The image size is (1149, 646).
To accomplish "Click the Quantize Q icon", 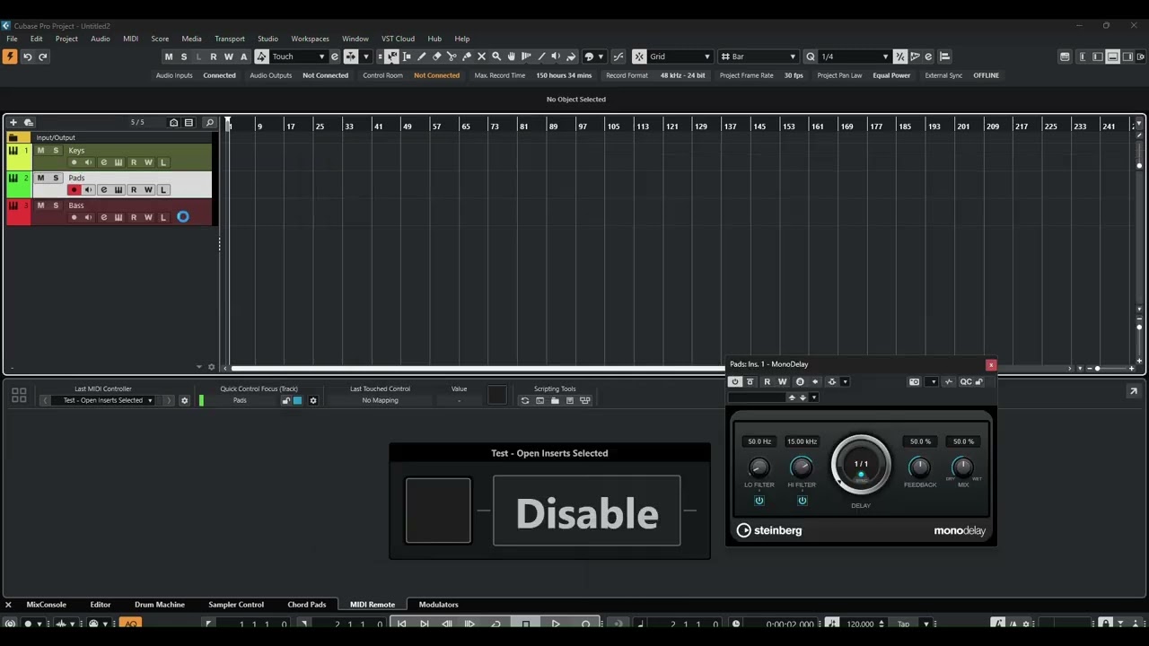I will point(811,57).
